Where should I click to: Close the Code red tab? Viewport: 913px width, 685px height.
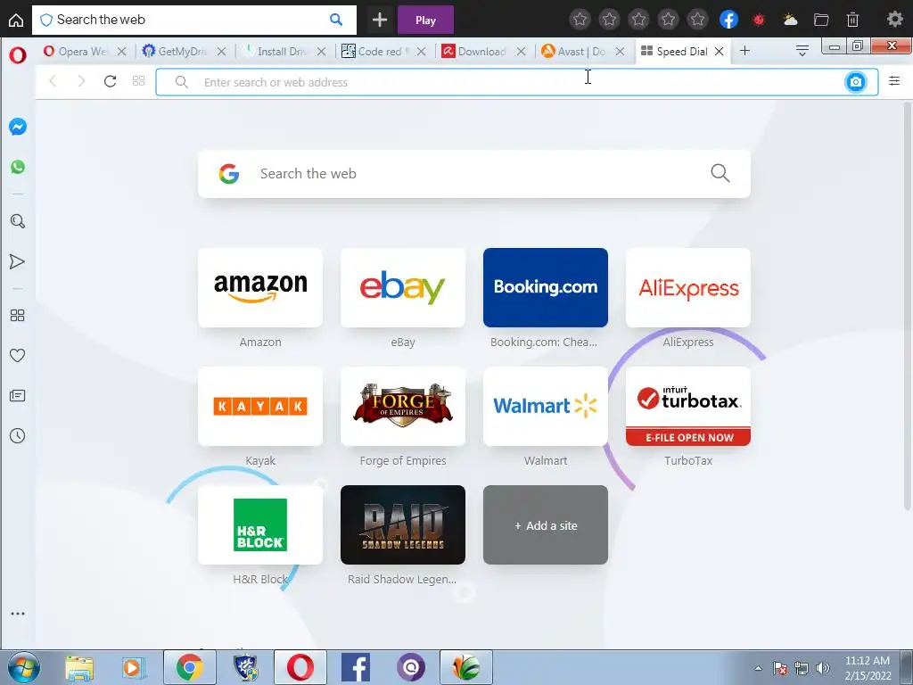click(422, 51)
